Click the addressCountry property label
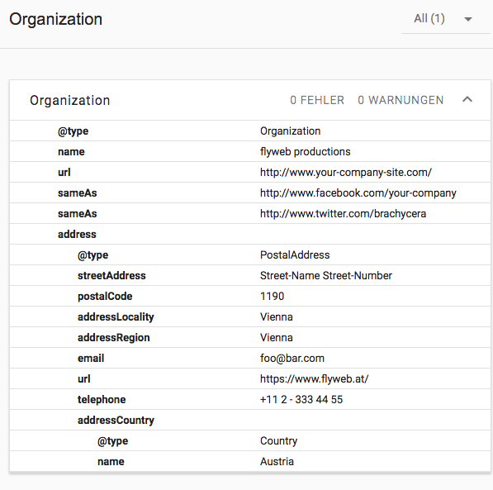Image resolution: width=493 pixels, height=490 pixels. pos(116,420)
